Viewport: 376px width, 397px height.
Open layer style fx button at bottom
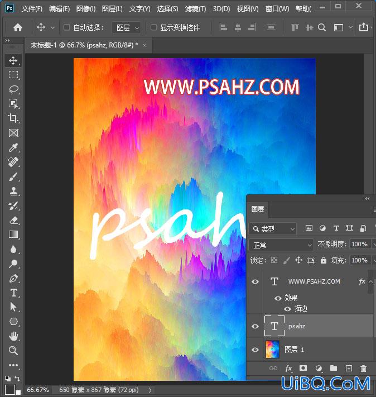point(288,369)
